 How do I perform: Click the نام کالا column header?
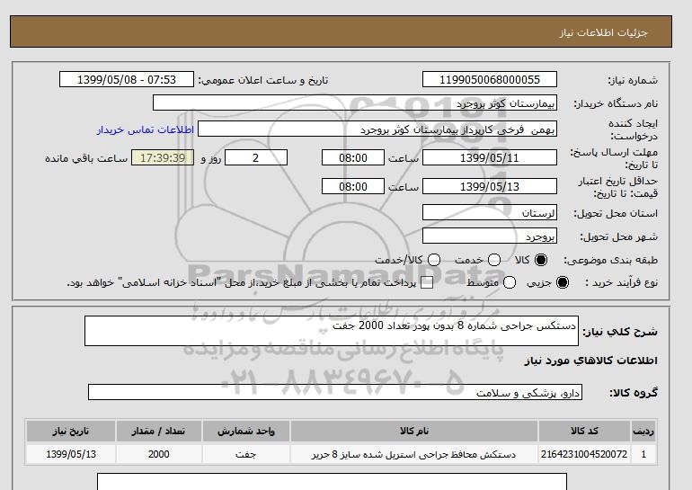[x=414, y=431]
